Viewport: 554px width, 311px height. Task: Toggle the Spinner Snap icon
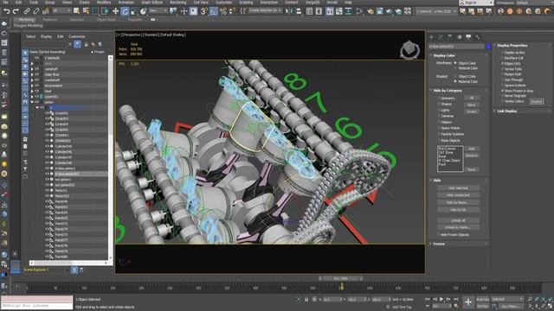[x=232, y=11]
